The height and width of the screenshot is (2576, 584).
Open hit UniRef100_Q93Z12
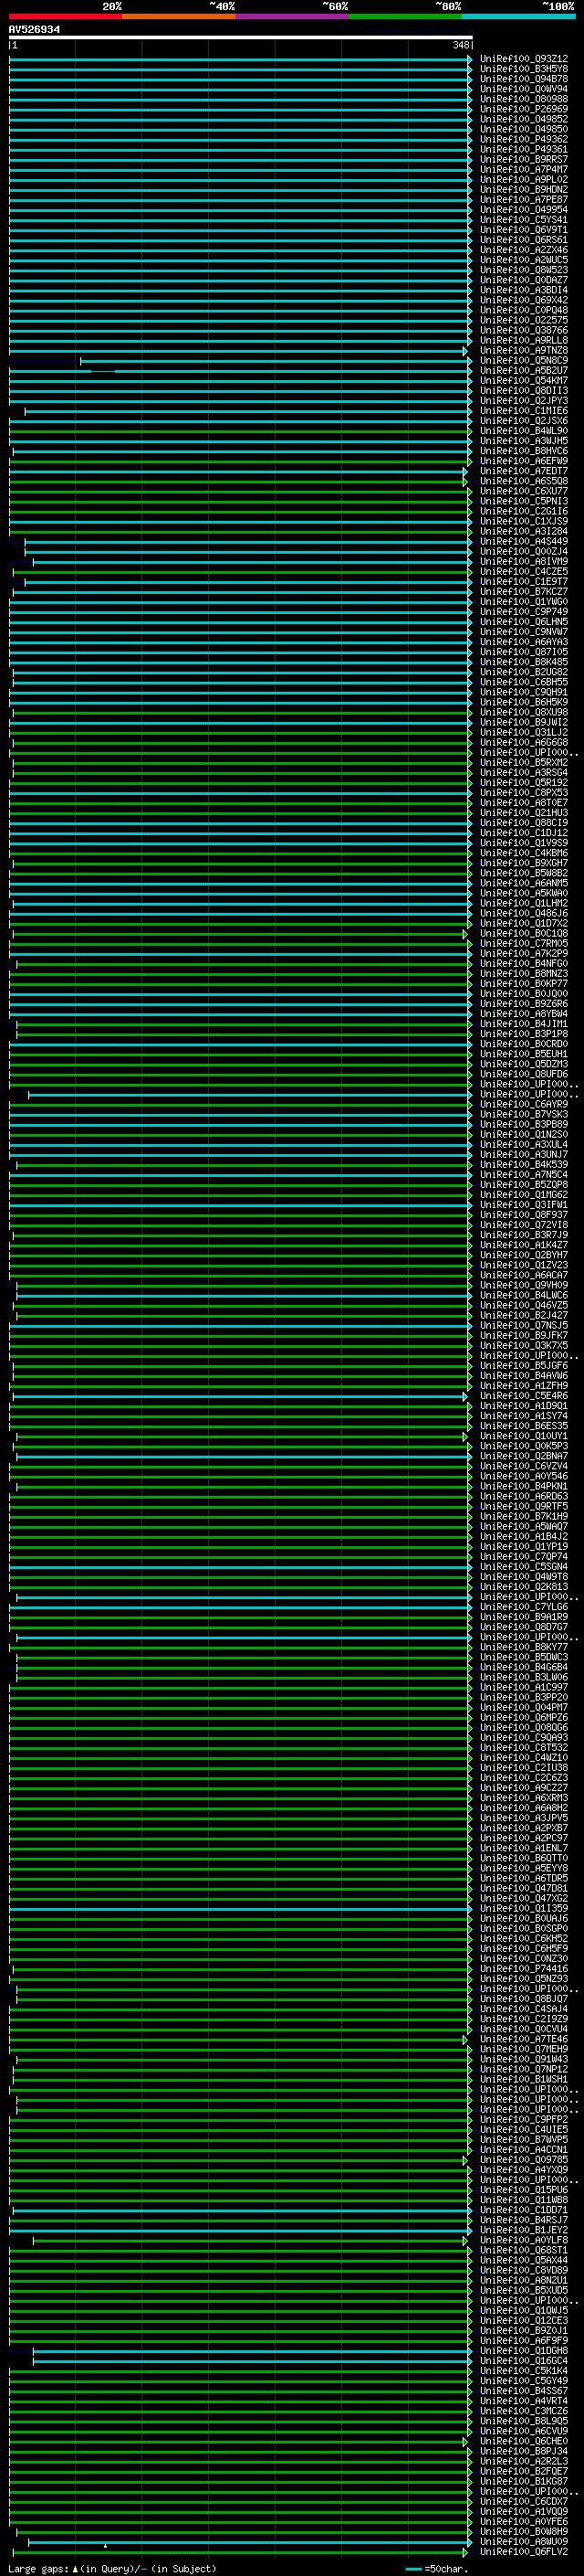[524, 59]
